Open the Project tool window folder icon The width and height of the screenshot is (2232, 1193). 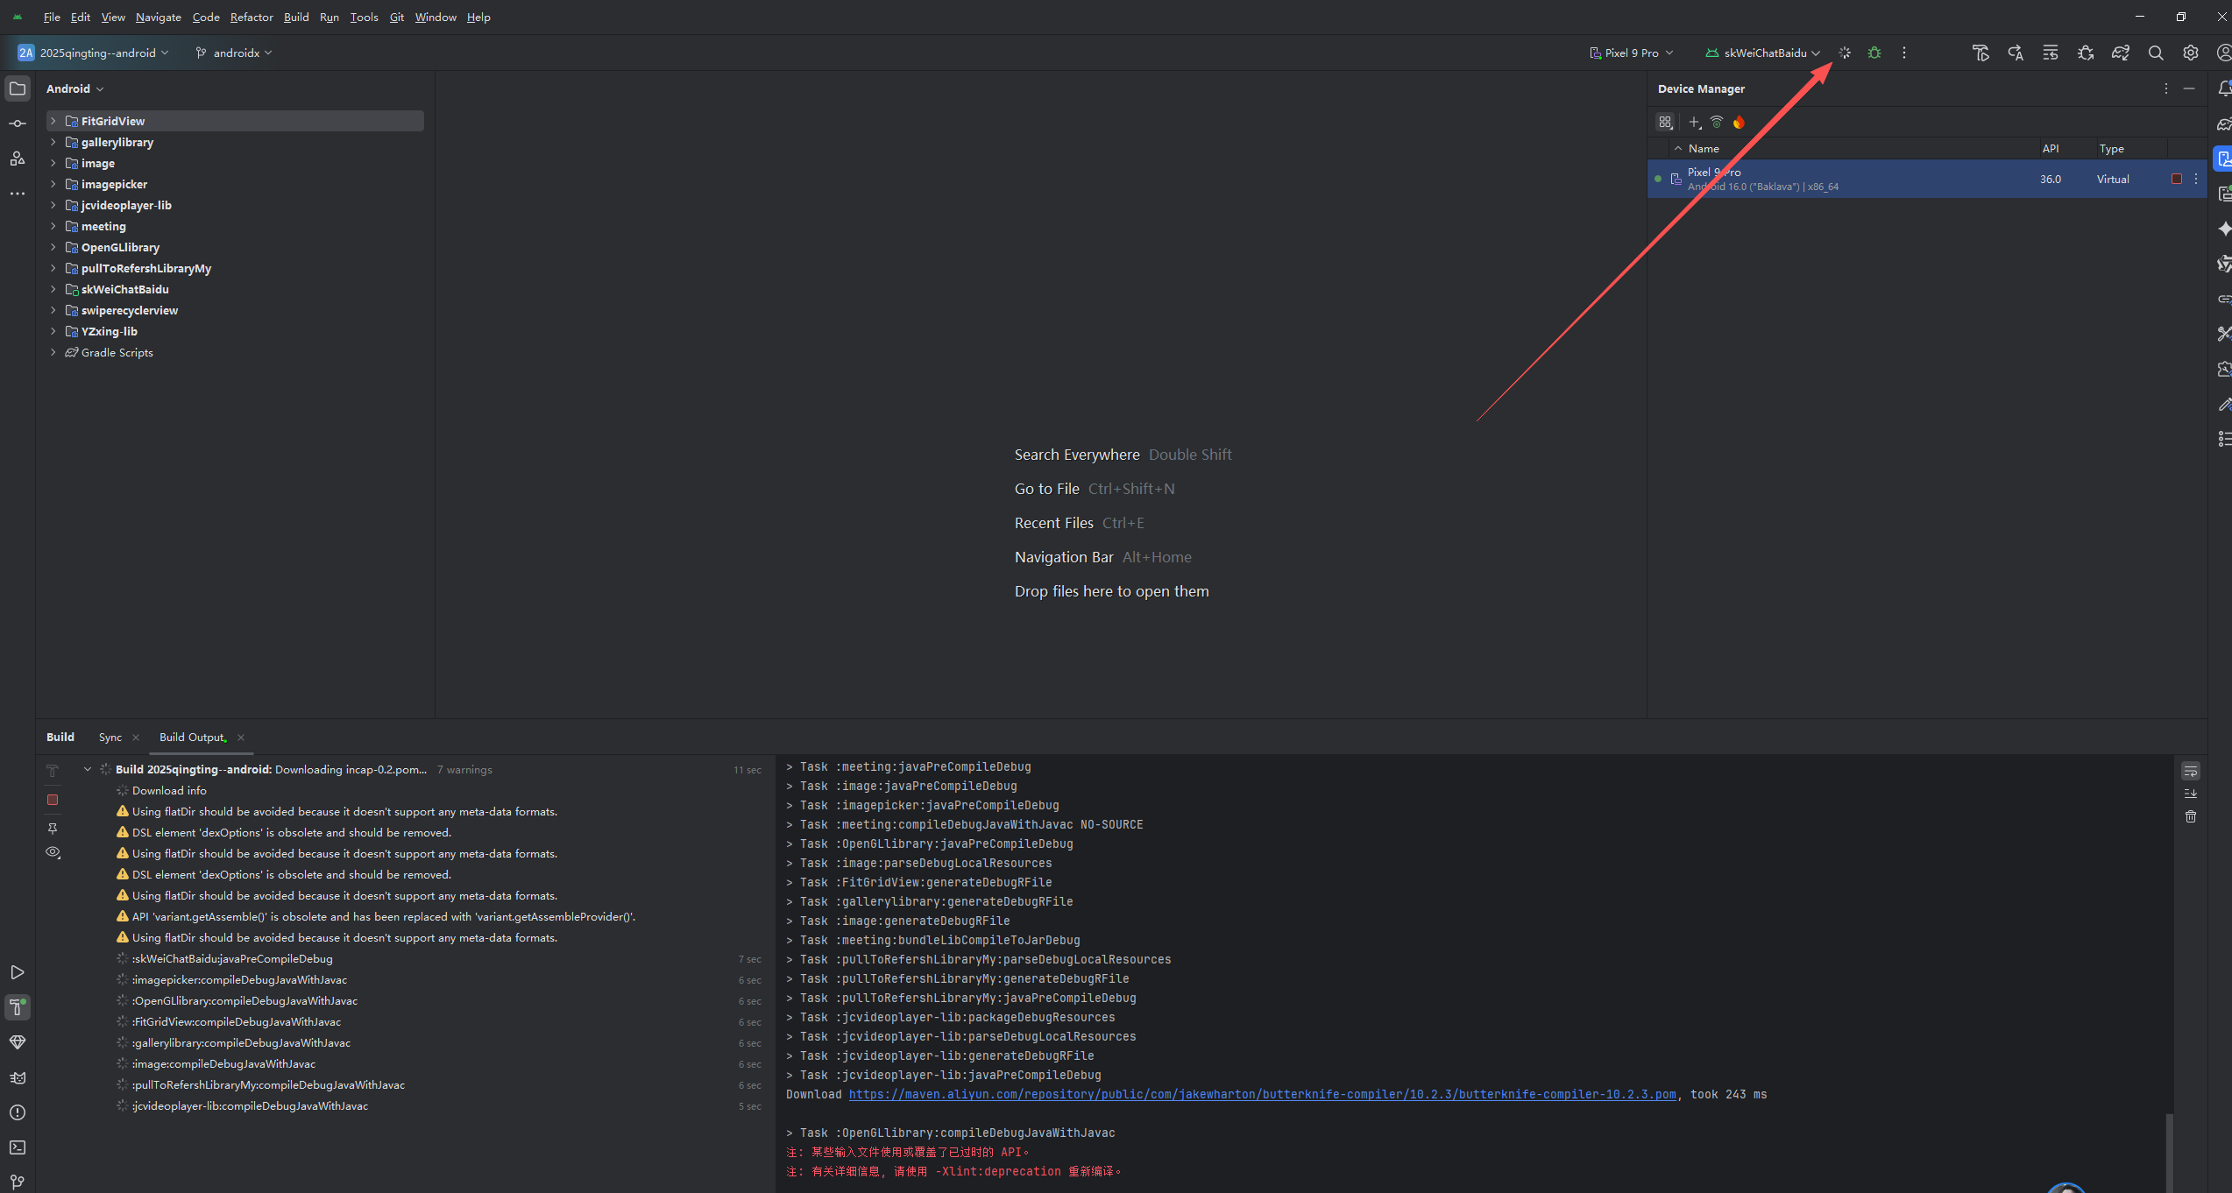tap(18, 88)
